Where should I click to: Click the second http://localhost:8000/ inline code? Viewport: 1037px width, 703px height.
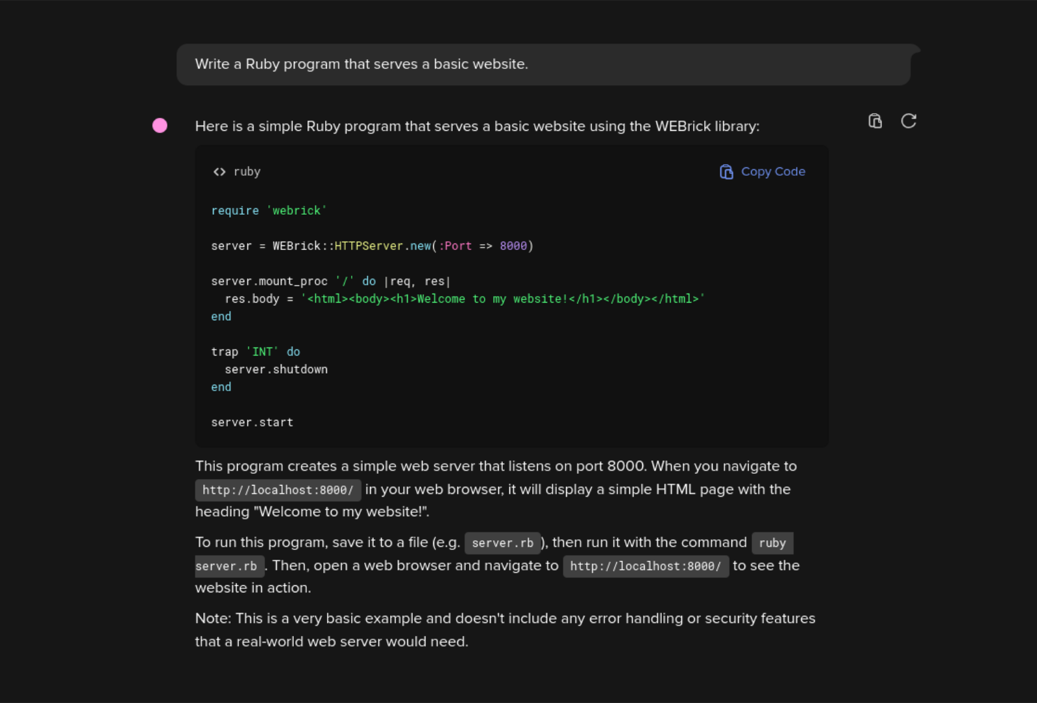point(646,566)
